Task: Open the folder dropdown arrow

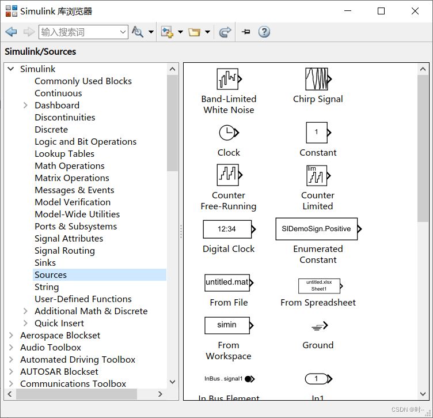Action: point(208,32)
